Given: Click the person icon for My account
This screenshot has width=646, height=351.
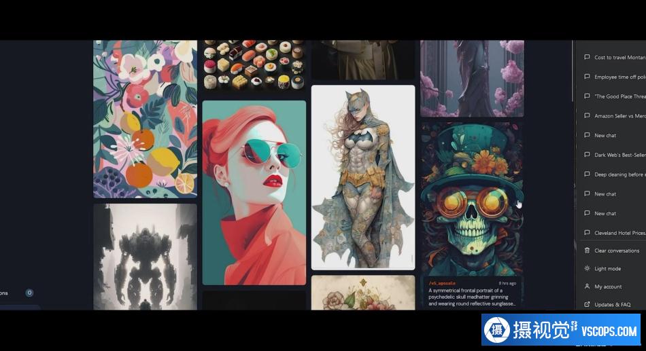Looking at the screenshot, I should (x=587, y=287).
